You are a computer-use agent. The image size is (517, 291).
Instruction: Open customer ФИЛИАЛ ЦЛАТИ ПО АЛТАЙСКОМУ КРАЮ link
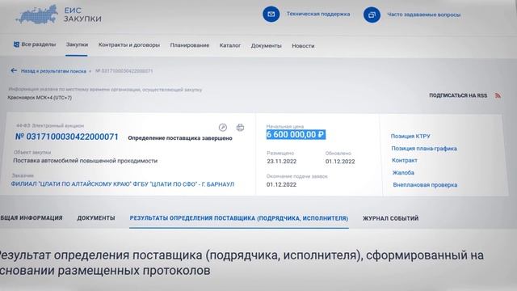[123, 184]
